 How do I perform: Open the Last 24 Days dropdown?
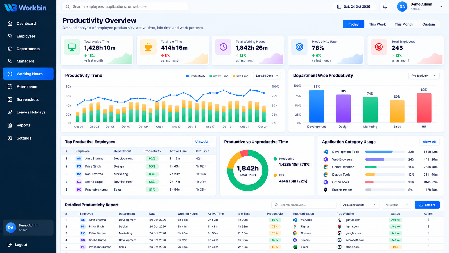pos(267,76)
